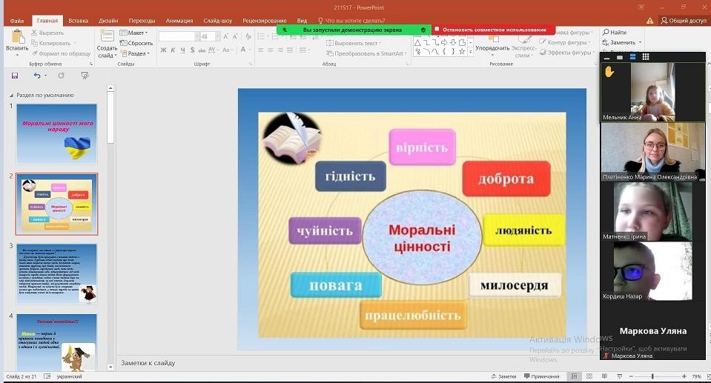The width and height of the screenshot is (711, 383).
Task: Toggle bold Ж formatting
Action: coord(163,50)
